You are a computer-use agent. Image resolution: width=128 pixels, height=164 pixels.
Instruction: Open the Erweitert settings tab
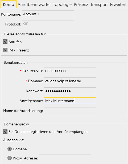[x=118, y=5]
